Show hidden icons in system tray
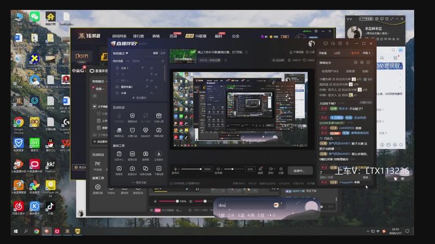Screen dimensions: 435x244 click(368, 231)
